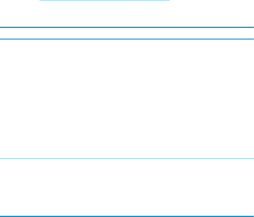The width and height of the screenshot is (254, 217).
Task: Click right end of the top blue rule
Action: pyautogui.click(x=253, y=27)
